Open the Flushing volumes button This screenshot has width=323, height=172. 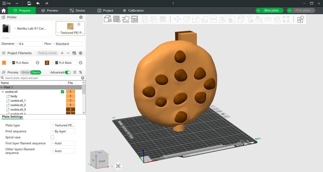point(48,53)
